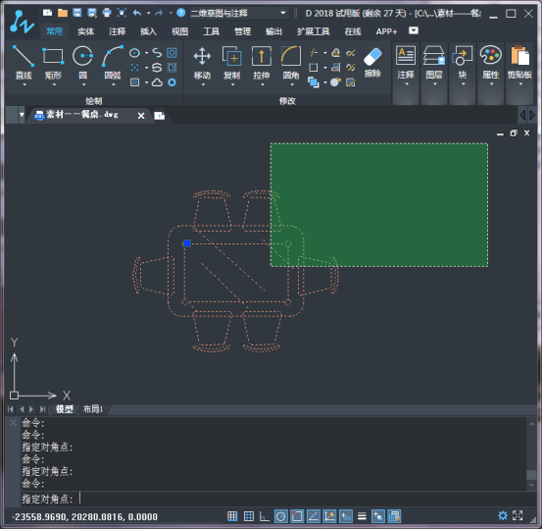Select the 拉伸 stretch tool
Screen dimensions: 543x530
coord(262,65)
